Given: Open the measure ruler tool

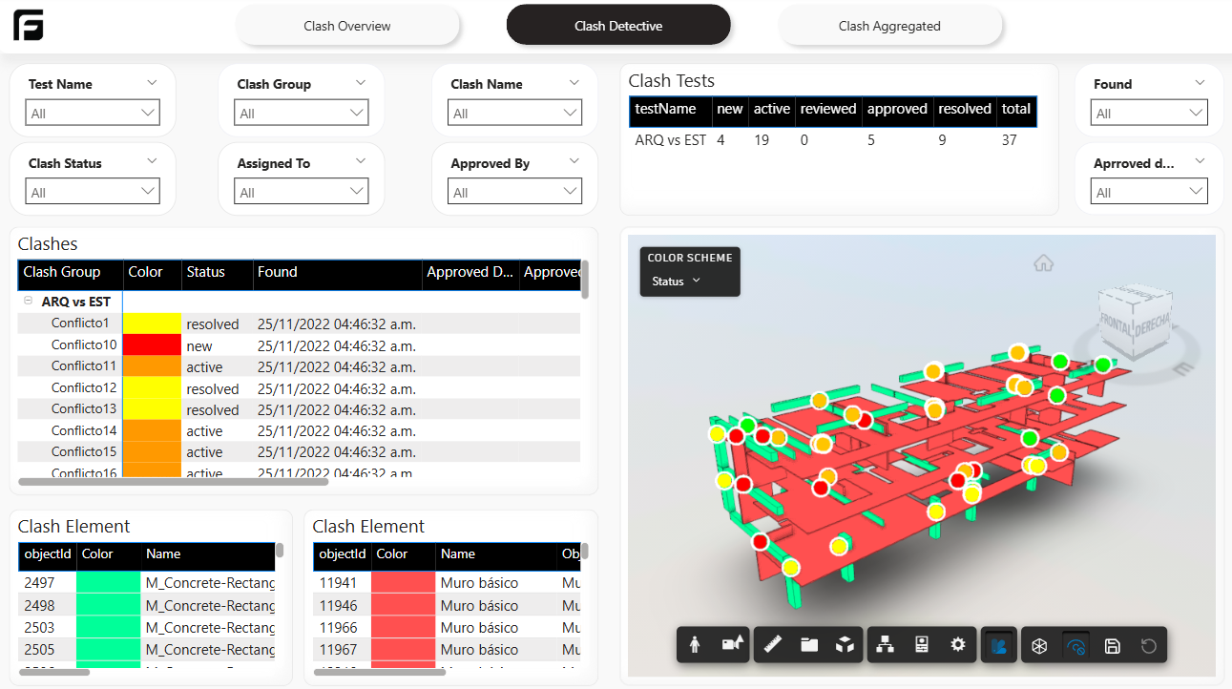Looking at the screenshot, I should click(773, 645).
